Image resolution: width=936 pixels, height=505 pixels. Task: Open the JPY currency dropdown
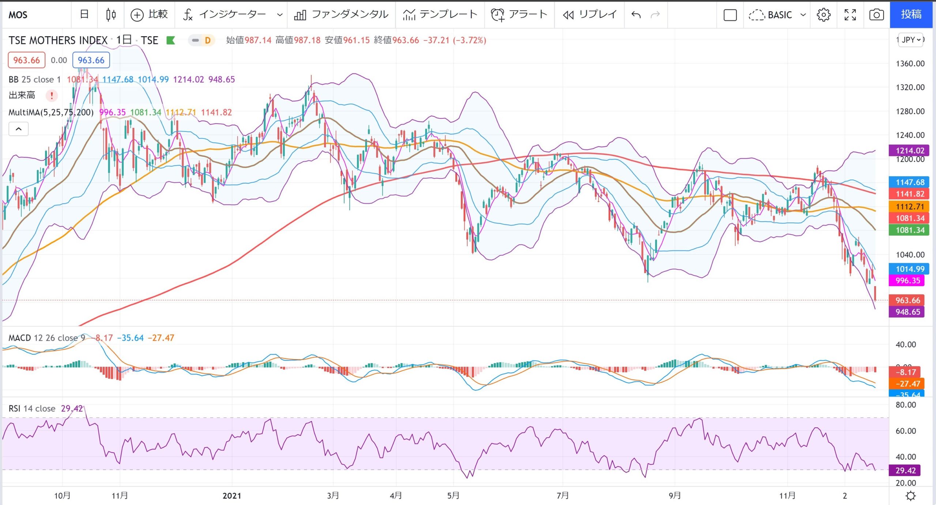(x=910, y=39)
